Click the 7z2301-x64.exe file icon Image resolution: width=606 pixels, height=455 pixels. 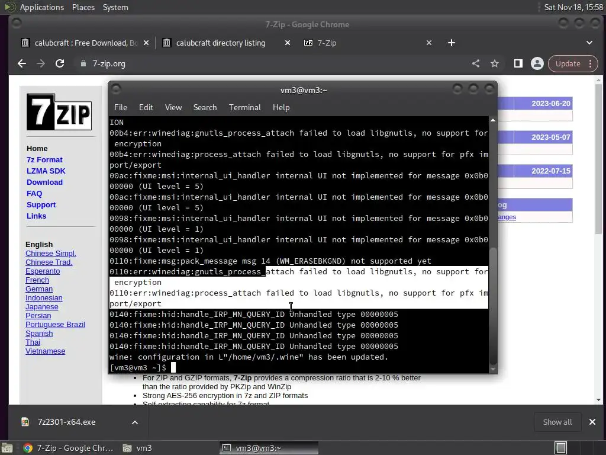pyautogui.click(x=25, y=422)
